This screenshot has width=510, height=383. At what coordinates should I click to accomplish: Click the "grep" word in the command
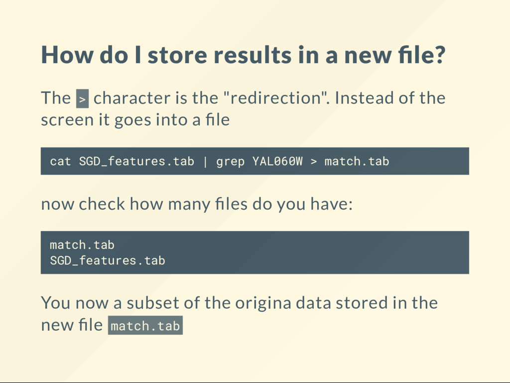[x=230, y=161]
